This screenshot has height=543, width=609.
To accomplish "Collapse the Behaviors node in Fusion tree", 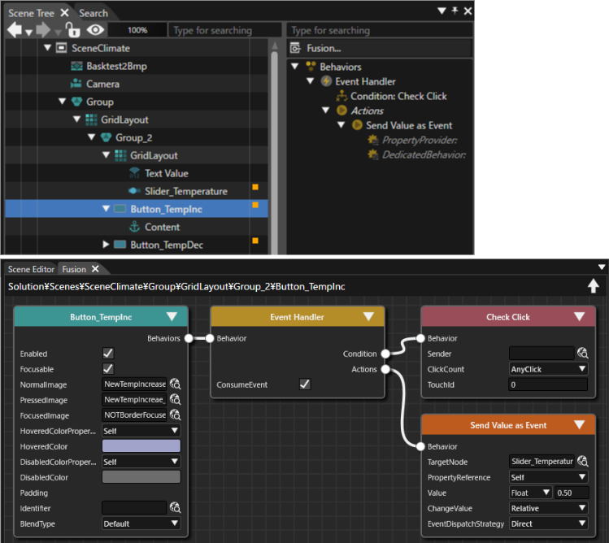I will [295, 67].
